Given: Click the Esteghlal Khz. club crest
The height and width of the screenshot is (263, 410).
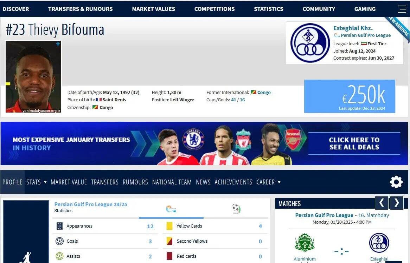Looking at the screenshot, I should click(x=310, y=43).
